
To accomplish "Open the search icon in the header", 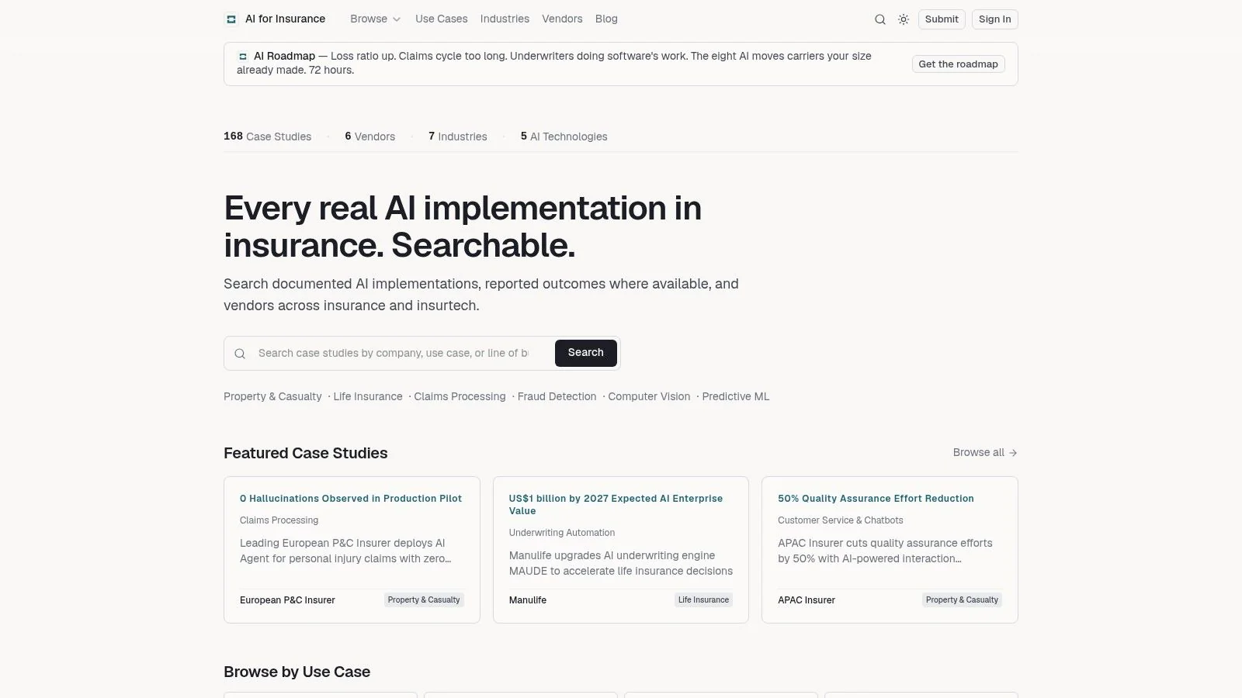I will coord(880,19).
